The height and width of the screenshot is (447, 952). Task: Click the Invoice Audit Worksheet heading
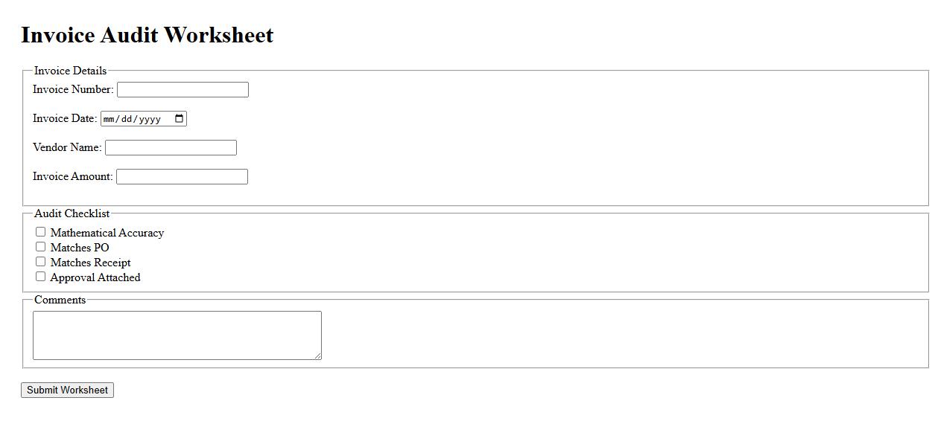(147, 35)
